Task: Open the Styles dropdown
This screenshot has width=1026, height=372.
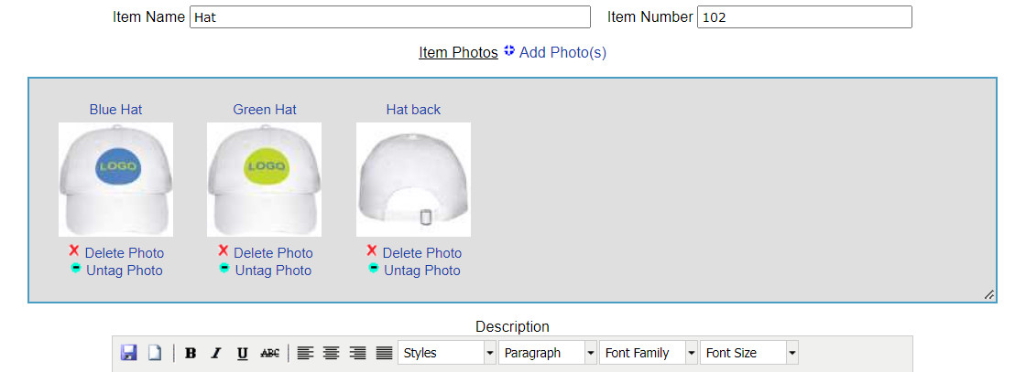Action: click(446, 353)
